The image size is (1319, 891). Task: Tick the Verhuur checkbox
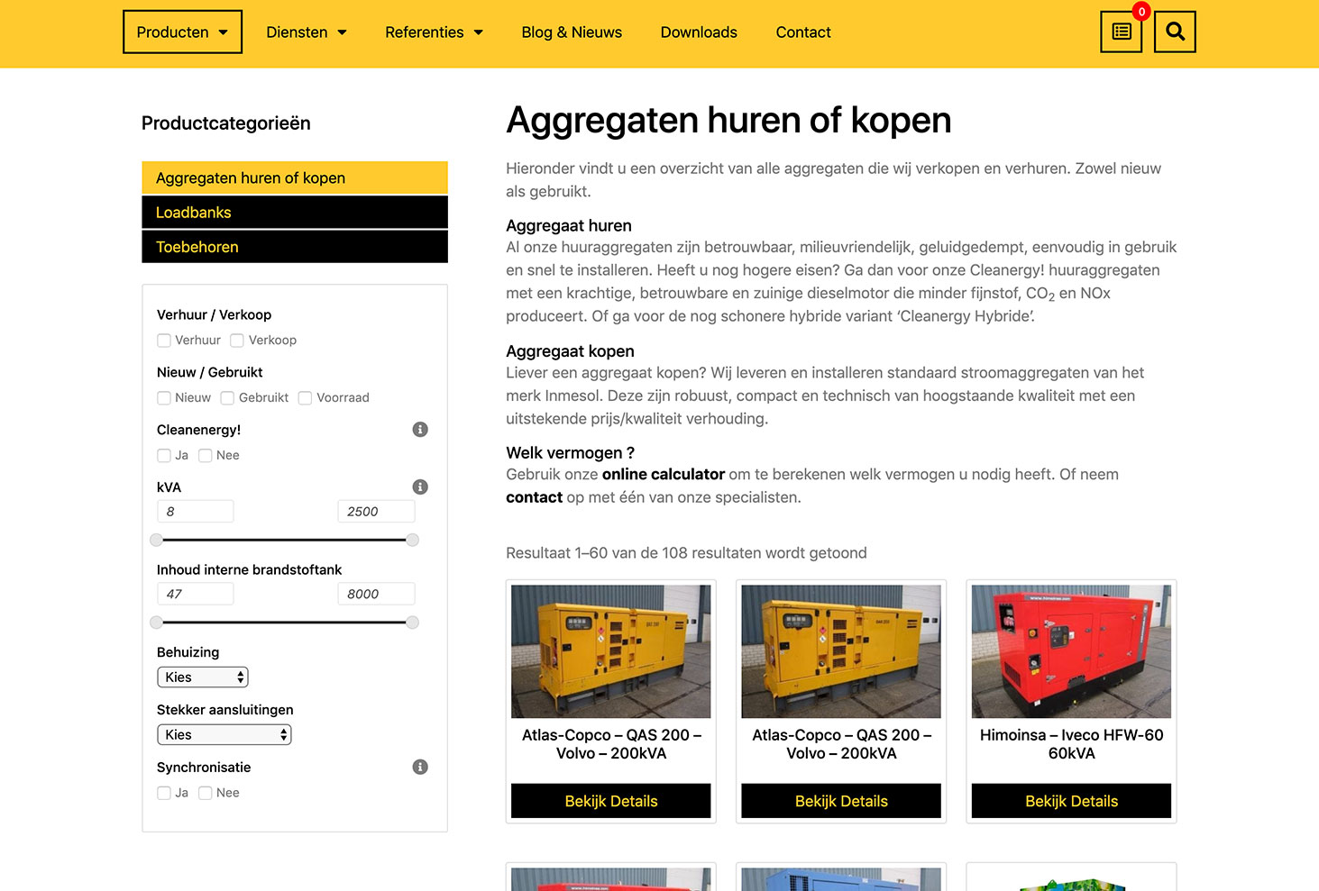[164, 341]
